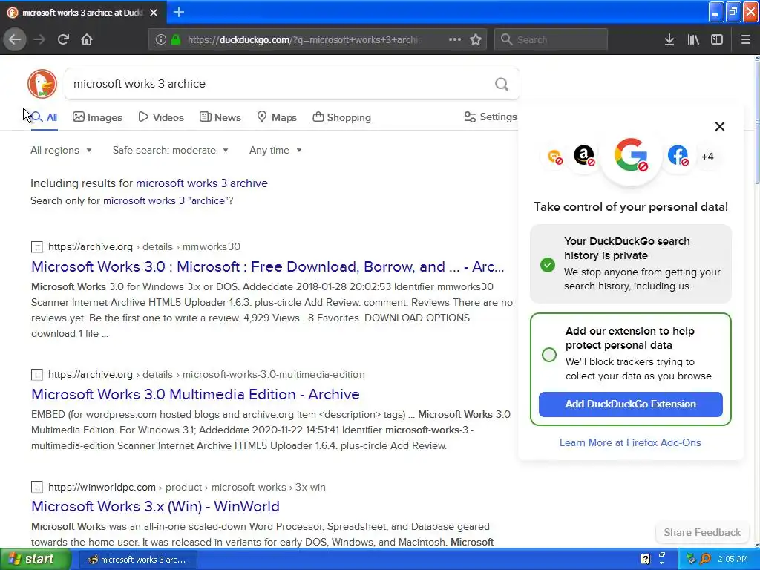Screen dimensions: 760x570
Task: Go to the Firefox Home page
Action: click(x=87, y=39)
